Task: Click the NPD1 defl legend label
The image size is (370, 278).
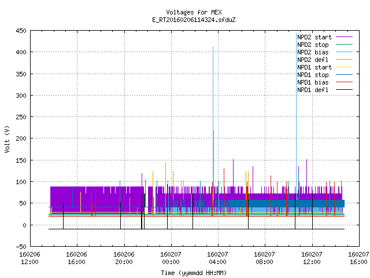Action: [x=313, y=90]
